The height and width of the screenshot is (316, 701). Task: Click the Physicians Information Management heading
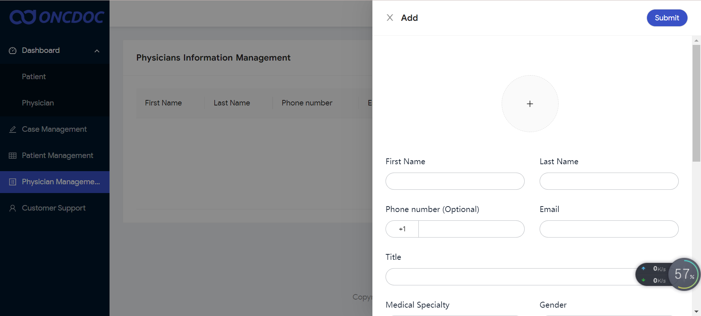click(x=214, y=58)
